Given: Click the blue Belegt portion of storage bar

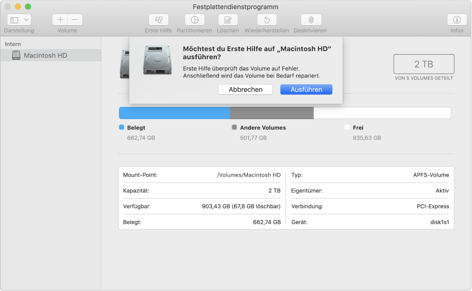Looking at the screenshot, I should pyautogui.click(x=174, y=113).
